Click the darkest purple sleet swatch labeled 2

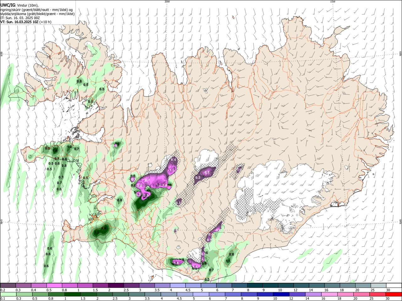tap(116, 286)
